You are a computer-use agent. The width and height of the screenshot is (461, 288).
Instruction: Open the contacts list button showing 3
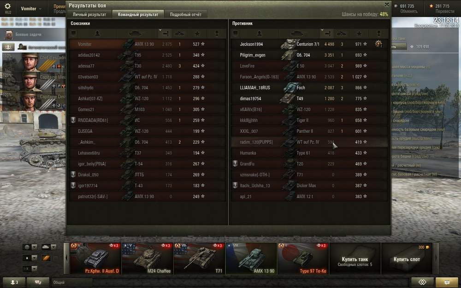14,282
